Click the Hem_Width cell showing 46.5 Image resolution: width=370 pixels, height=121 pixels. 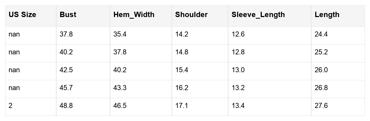coord(120,106)
